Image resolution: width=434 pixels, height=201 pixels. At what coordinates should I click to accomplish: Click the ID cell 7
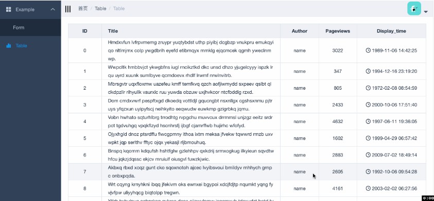tap(85, 171)
